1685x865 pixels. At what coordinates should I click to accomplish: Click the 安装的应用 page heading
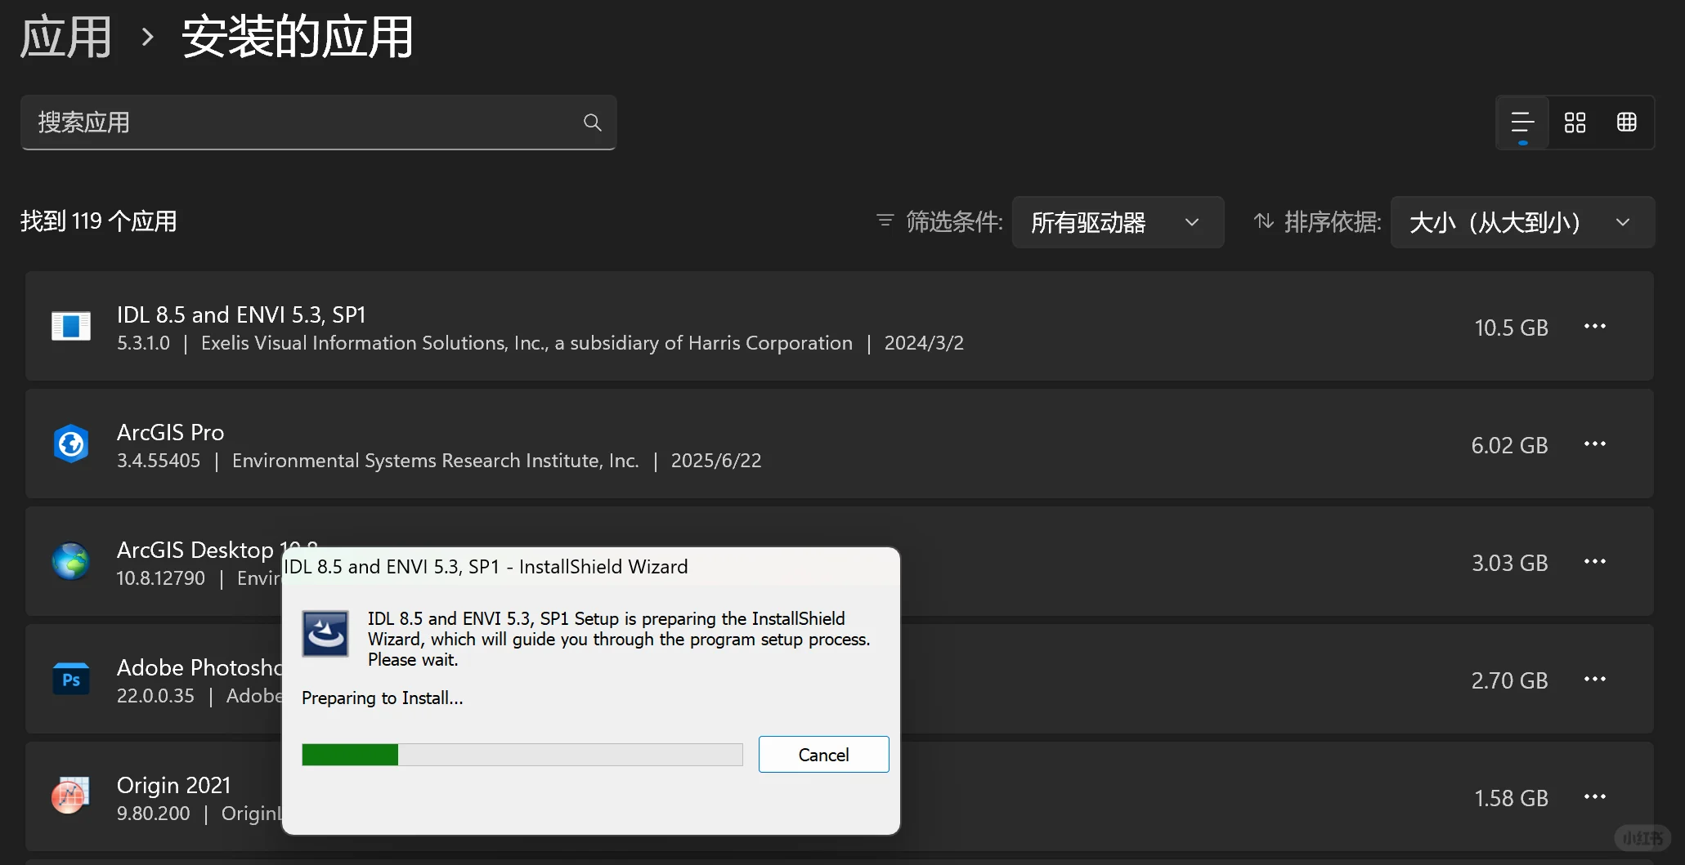pyautogui.click(x=298, y=38)
